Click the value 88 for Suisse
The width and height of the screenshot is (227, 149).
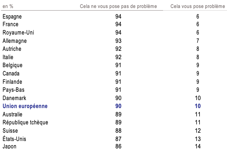(118, 130)
